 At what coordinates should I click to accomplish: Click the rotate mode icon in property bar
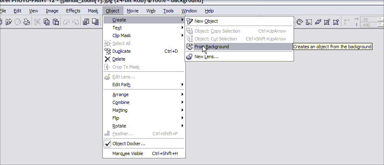point(300,22)
